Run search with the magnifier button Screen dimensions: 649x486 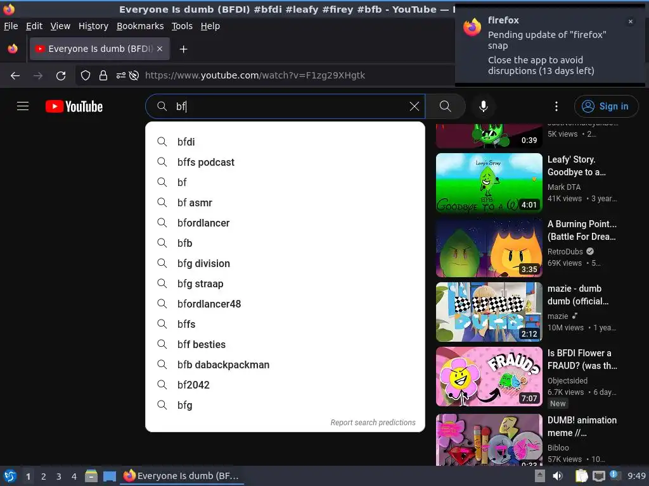(446, 106)
